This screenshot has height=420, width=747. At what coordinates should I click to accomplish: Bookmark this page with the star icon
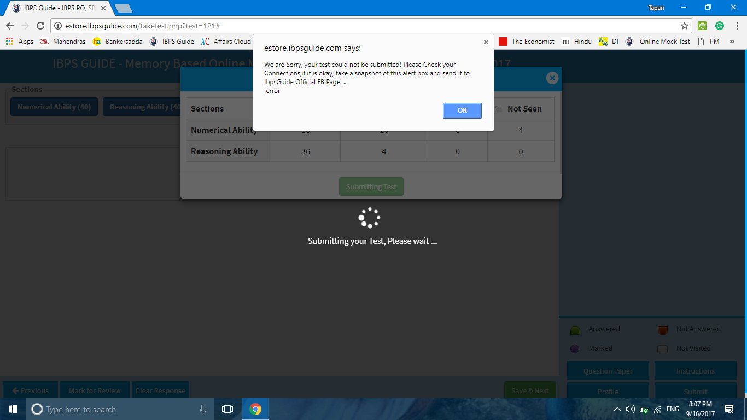point(684,26)
